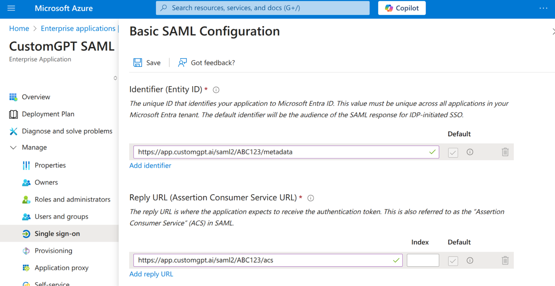Viewport: 555px width, 286px height.
Task: Open the hamburger portal menu
Action: (x=11, y=8)
